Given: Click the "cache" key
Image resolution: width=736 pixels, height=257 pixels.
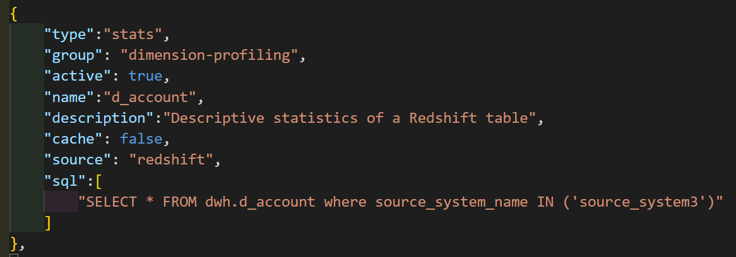Looking at the screenshot, I should (74, 139).
